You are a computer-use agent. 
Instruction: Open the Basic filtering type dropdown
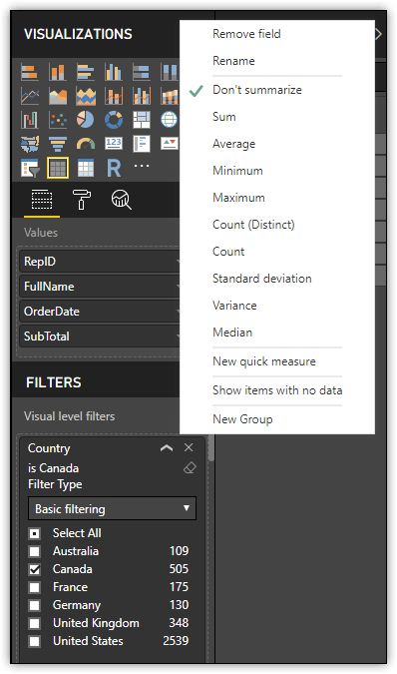112,508
